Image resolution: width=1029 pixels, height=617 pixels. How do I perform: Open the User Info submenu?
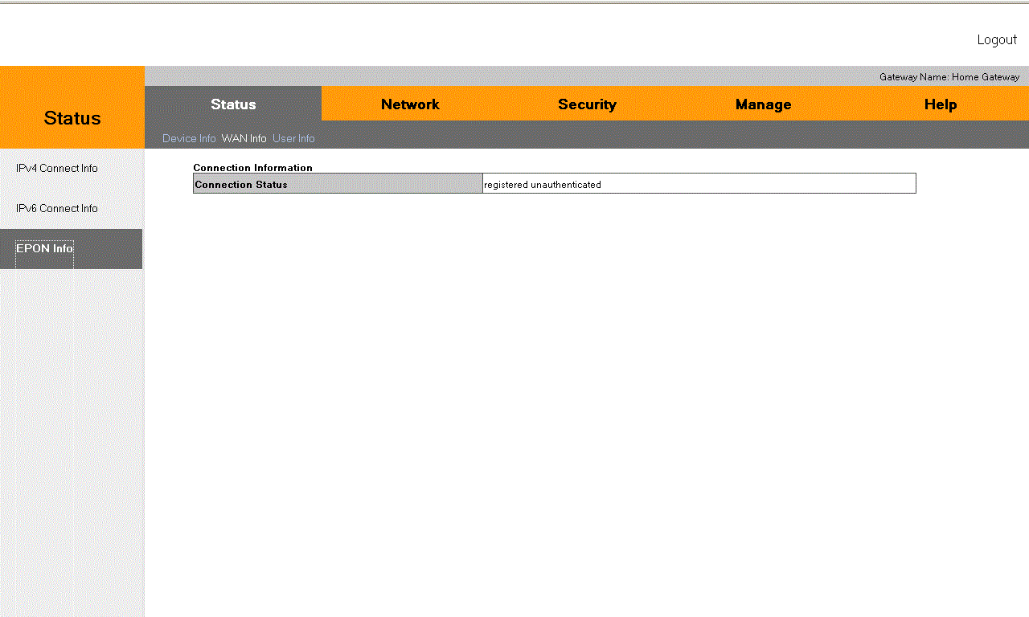click(x=293, y=139)
